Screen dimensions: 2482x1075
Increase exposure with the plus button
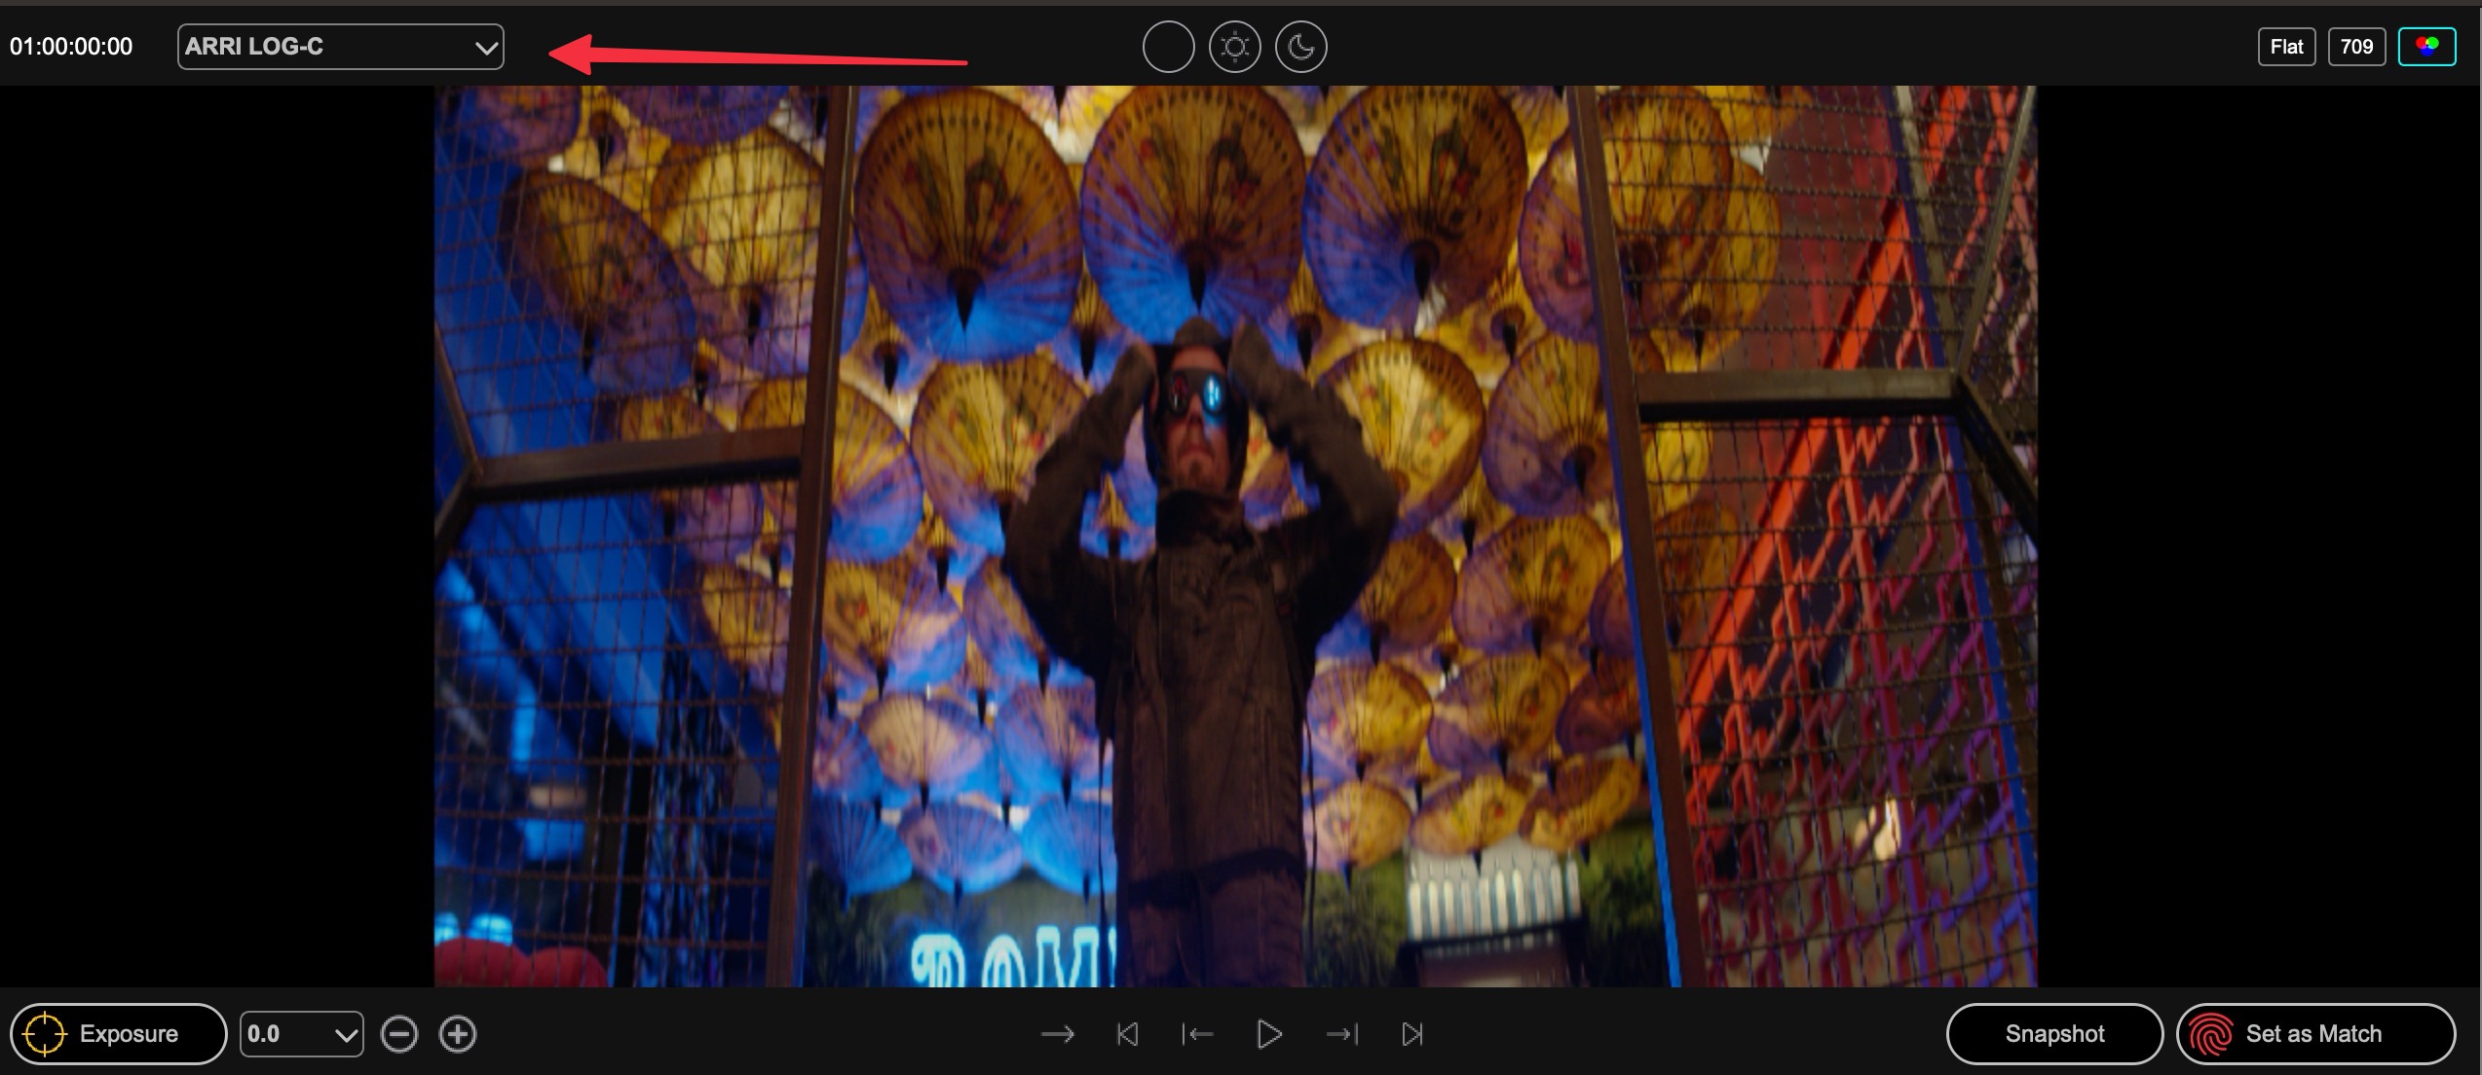458,1034
